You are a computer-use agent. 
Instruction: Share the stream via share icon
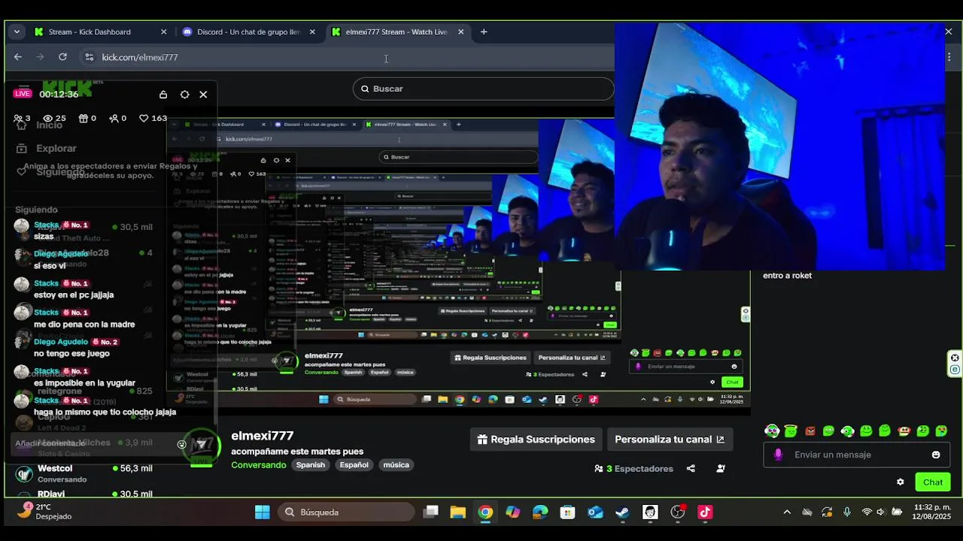coord(691,469)
